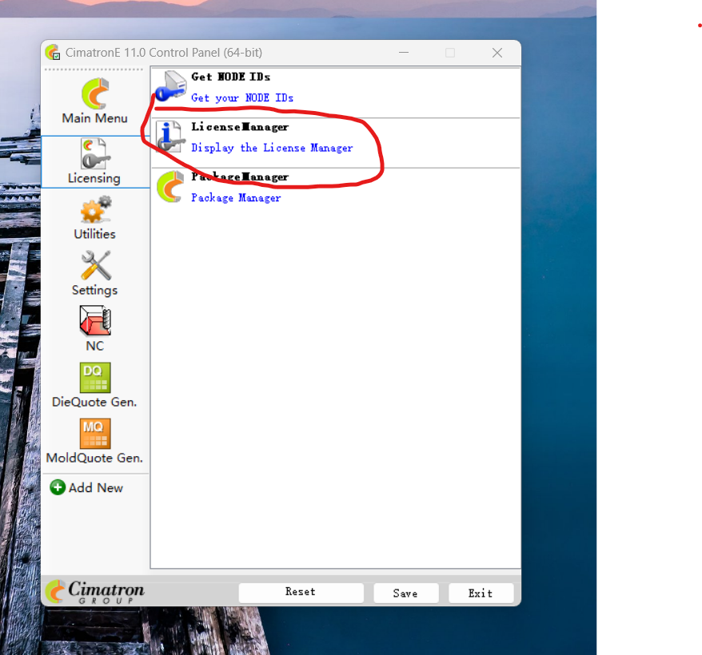Click the "Main Menu" label
702x655 pixels.
[95, 118]
